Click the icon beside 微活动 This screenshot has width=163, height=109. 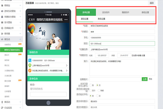(x=2, y=102)
